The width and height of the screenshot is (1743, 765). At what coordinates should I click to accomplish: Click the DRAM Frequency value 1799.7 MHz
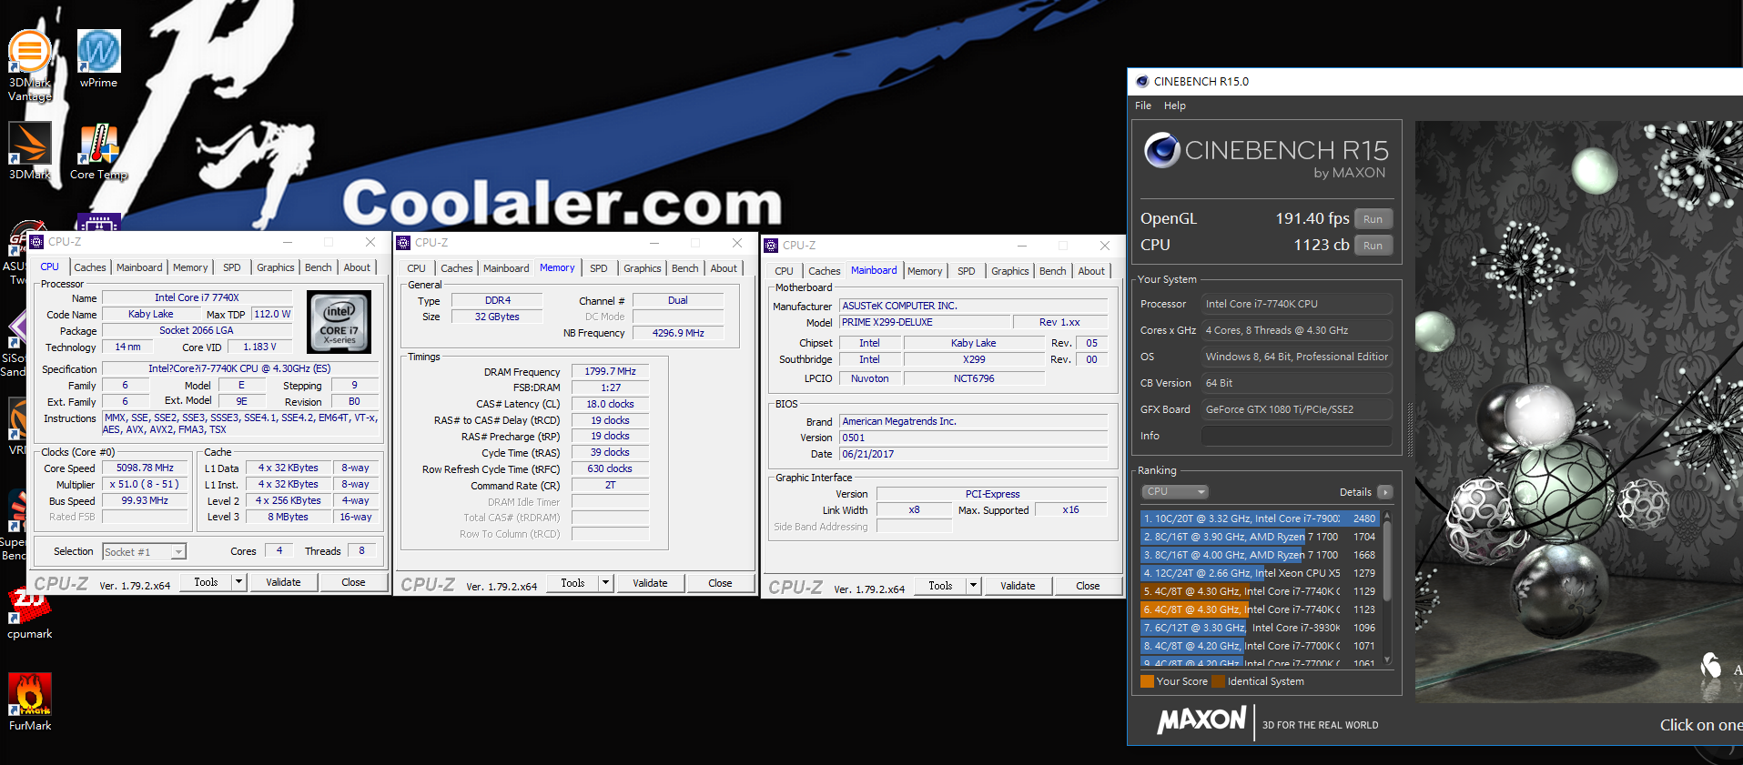click(610, 371)
